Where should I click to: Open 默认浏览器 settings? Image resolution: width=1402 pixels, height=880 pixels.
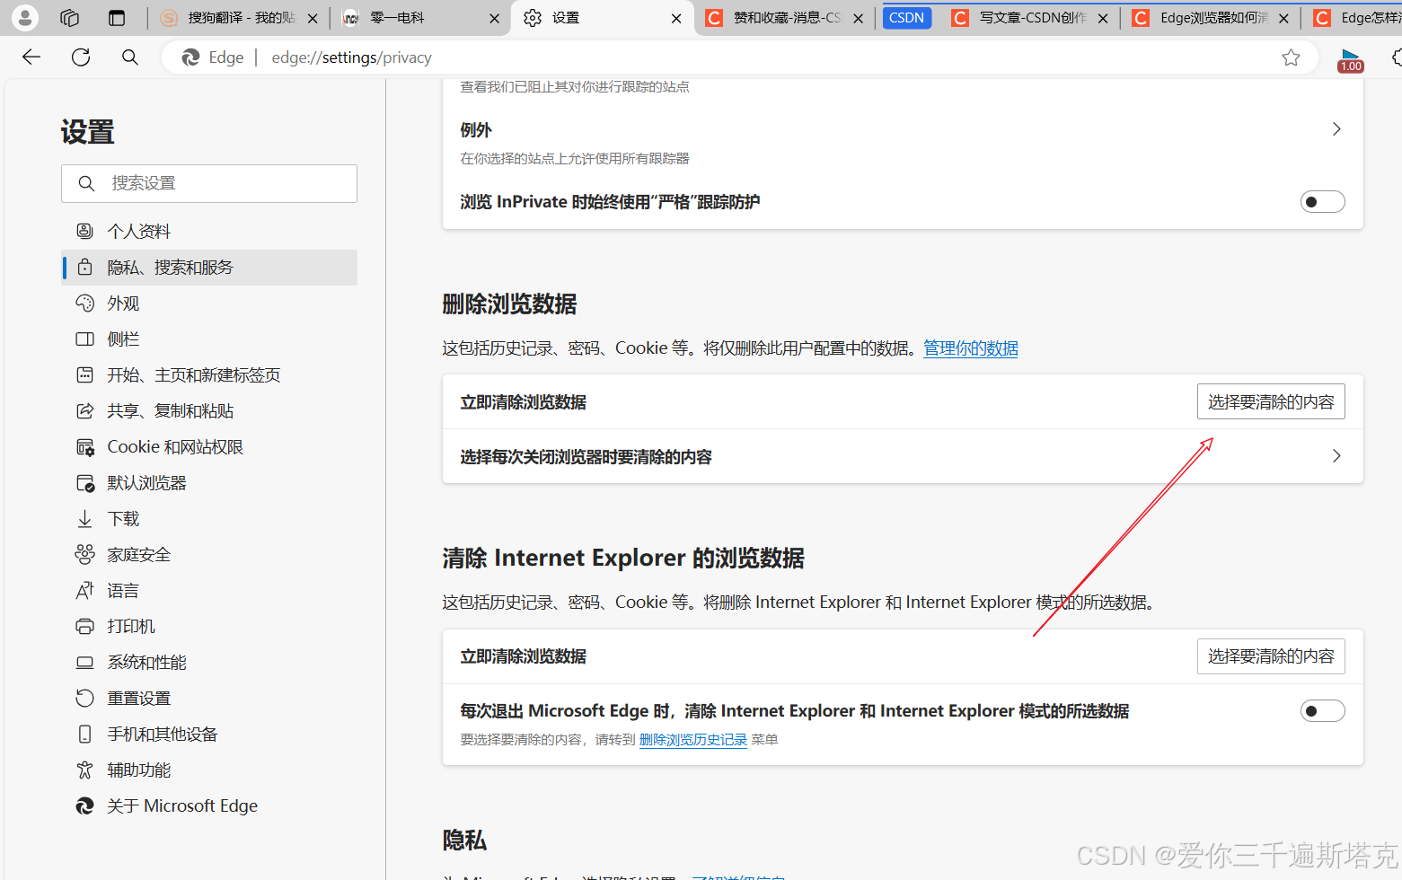click(x=145, y=482)
